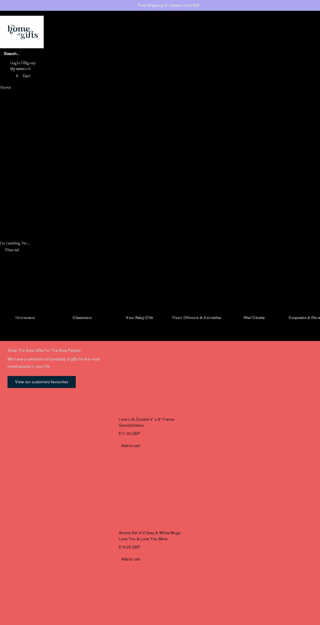
Task: Open the Homeware category
Action: pos(25,318)
